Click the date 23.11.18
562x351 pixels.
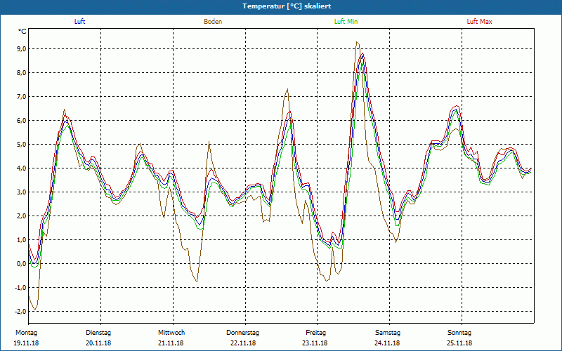point(315,343)
